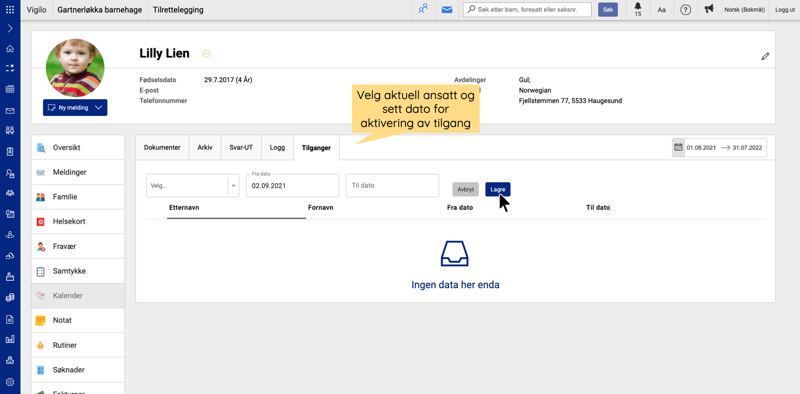Click the Avbryt button
Viewport: 800px width, 394px height.
(x=465, y=189)
